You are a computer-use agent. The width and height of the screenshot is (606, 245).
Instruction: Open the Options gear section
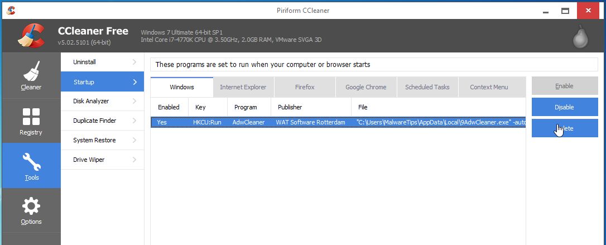[31, 210]
